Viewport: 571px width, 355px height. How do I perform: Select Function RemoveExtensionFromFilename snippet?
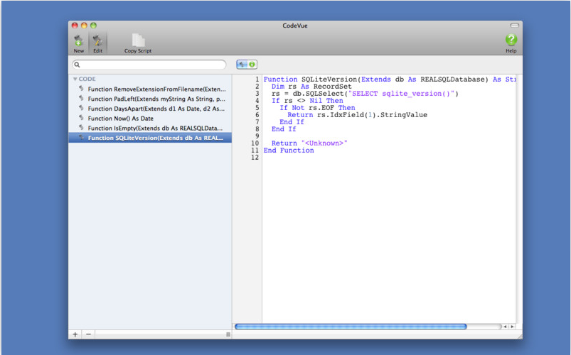point(150,89)
